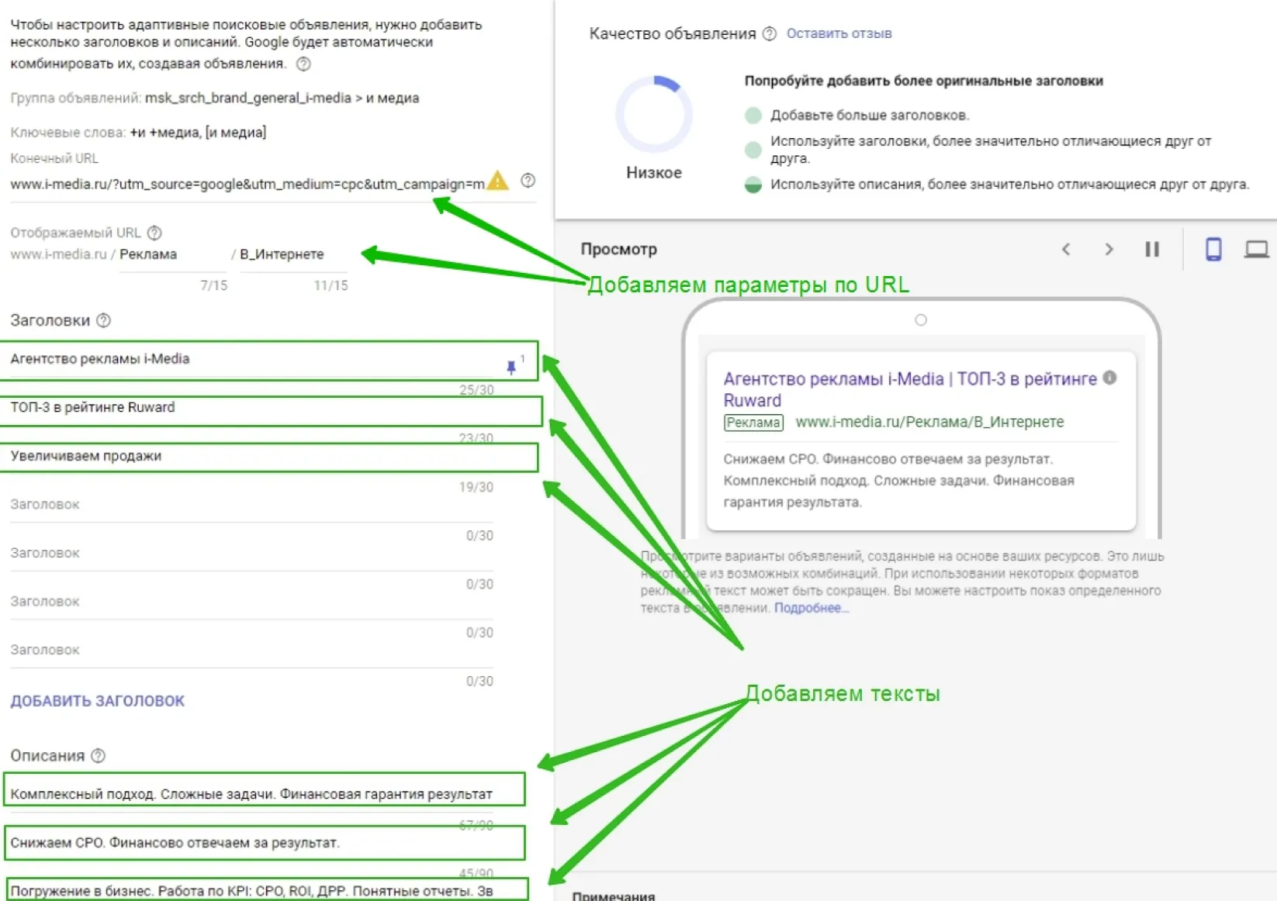Click text Низкое quality rating
The width and height of the screenshot is (1277, 901).
[x=654, y=172]
